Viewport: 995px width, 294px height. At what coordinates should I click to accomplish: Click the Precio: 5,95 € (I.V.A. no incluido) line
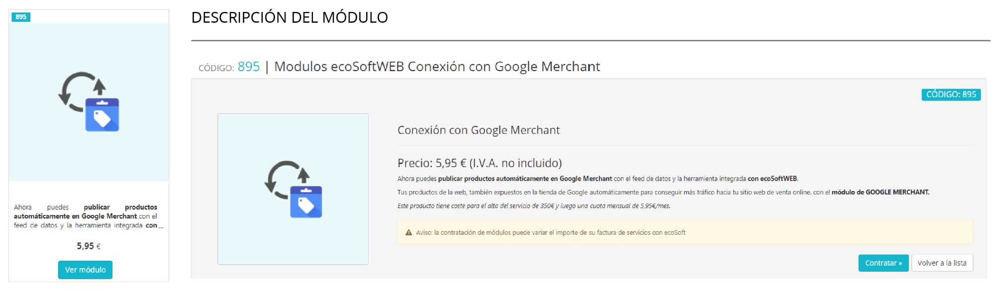pos(479,163)
